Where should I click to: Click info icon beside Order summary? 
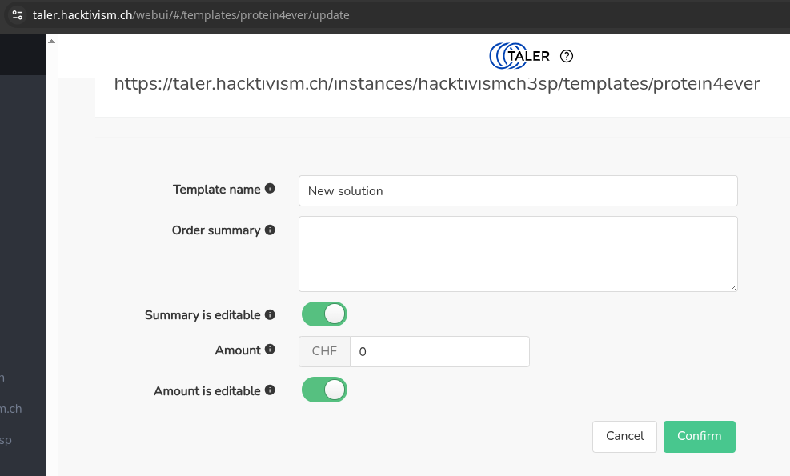[270, 230]
